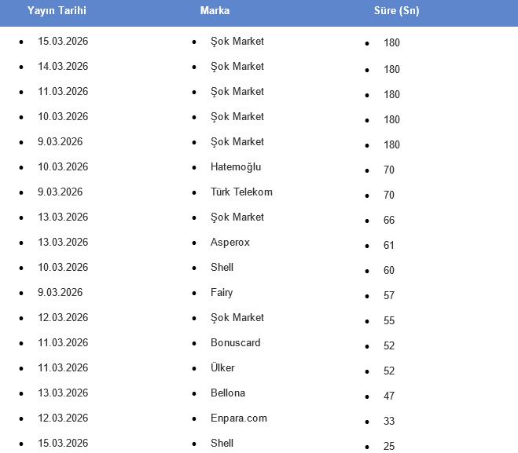Click the Marka column header
The image size is (518, 453).
215,11
